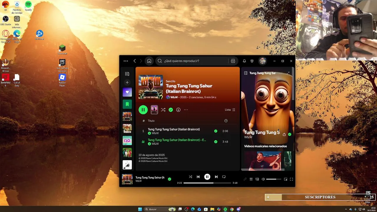The width and height of the screenshot is (377, 212).
Task: Open the related music video thumbnail
Action: [263, 161]
